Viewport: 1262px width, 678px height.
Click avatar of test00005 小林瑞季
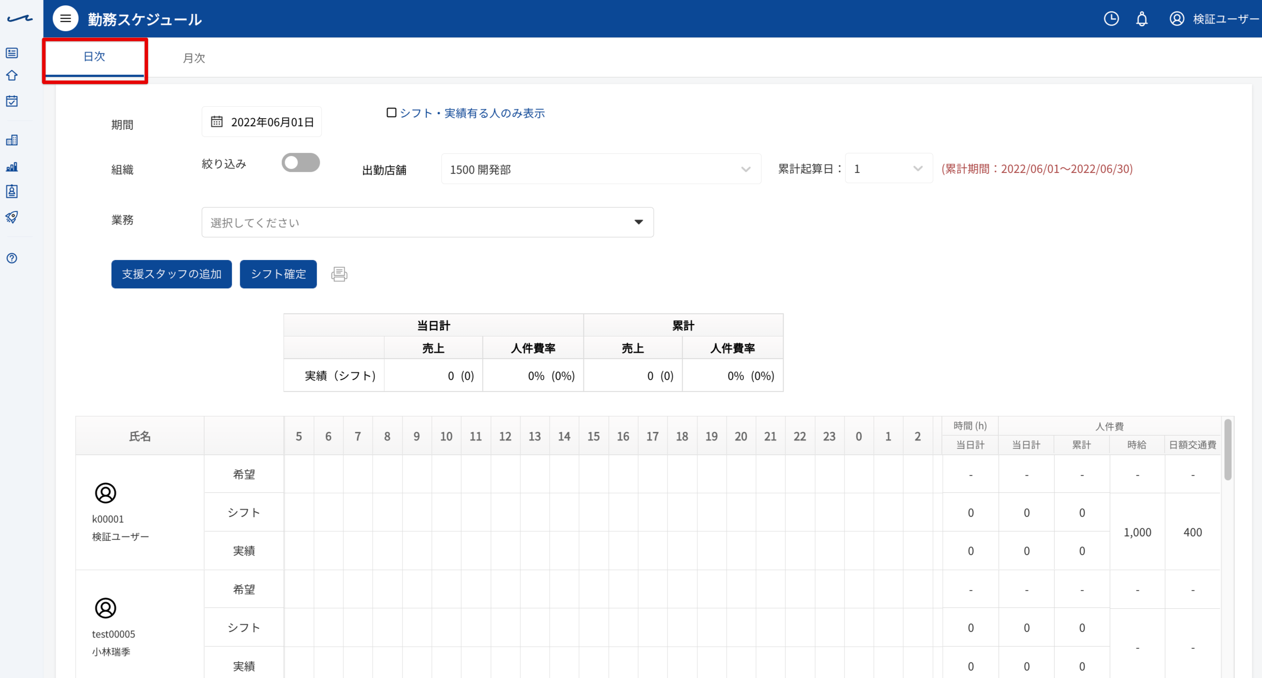(x=105, y=608)
